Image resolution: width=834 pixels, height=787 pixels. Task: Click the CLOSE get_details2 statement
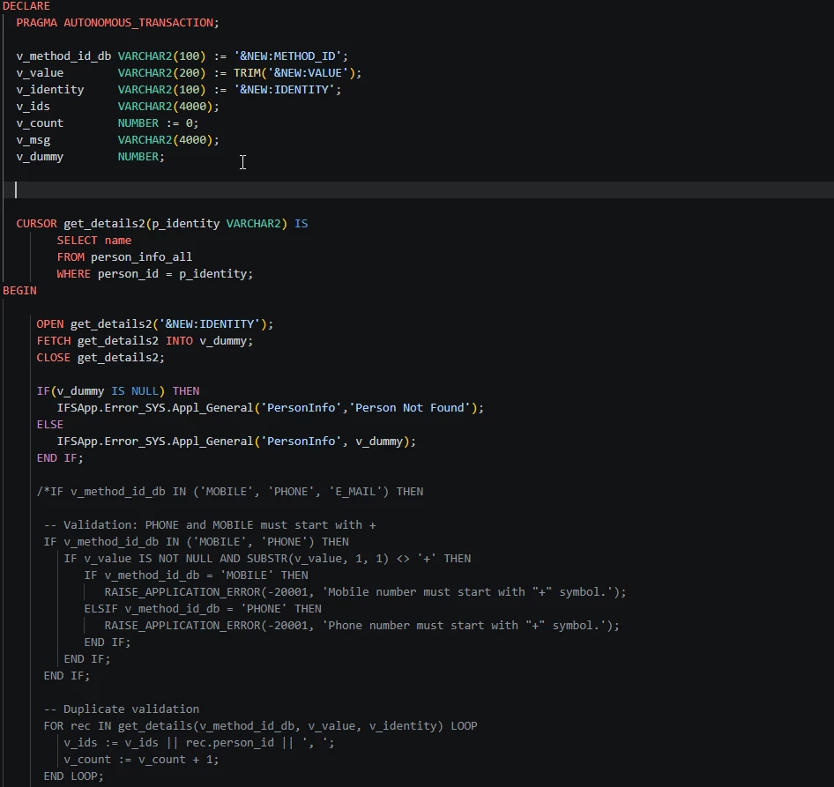(x=101, y=357)
